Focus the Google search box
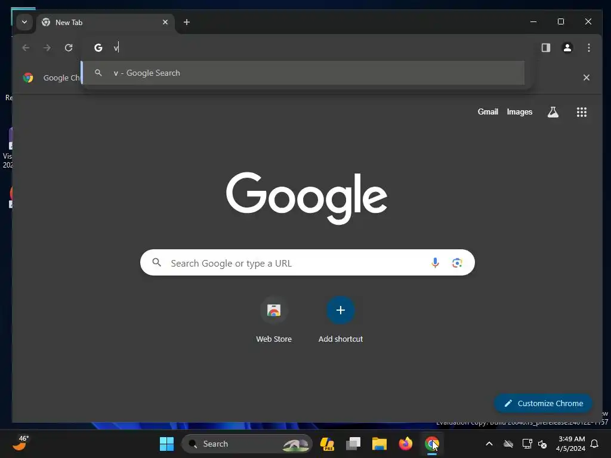Screen dimensions: 611x458 [307, 262]
